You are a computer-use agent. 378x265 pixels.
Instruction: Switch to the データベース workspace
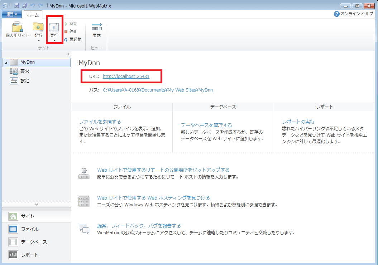pyautogui.click(x=37, y=242)
